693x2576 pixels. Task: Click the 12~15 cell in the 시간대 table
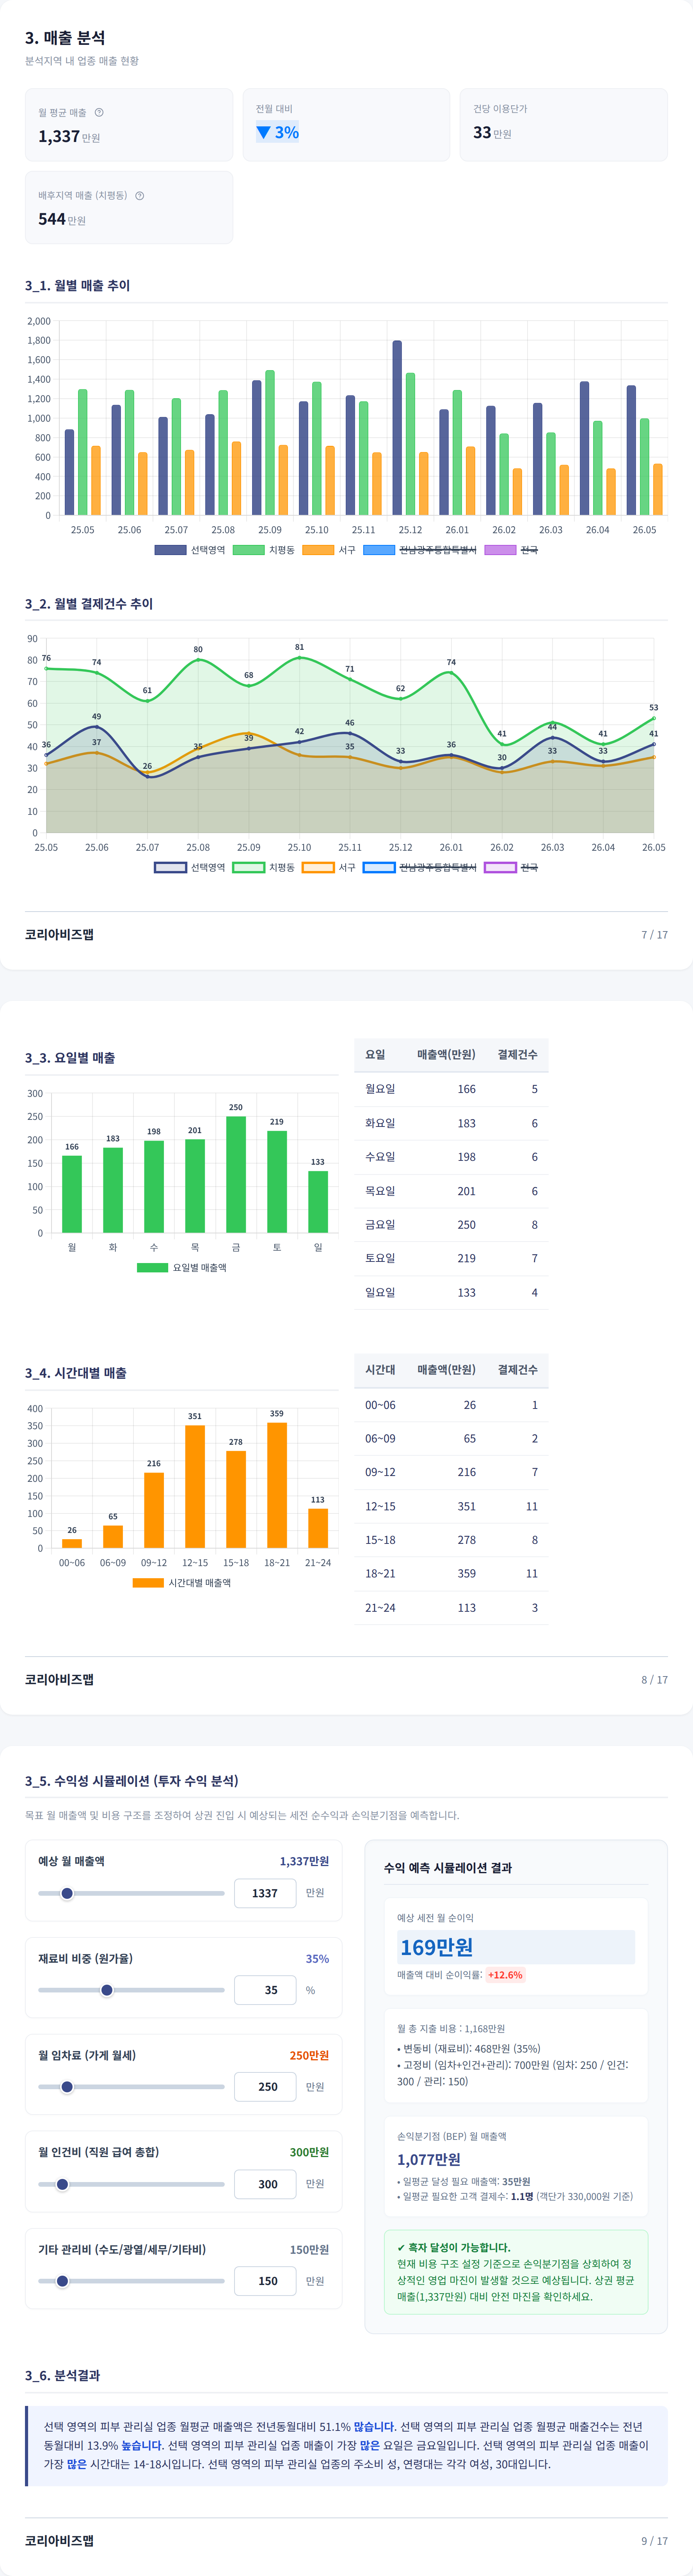[x=380, y=1506]
